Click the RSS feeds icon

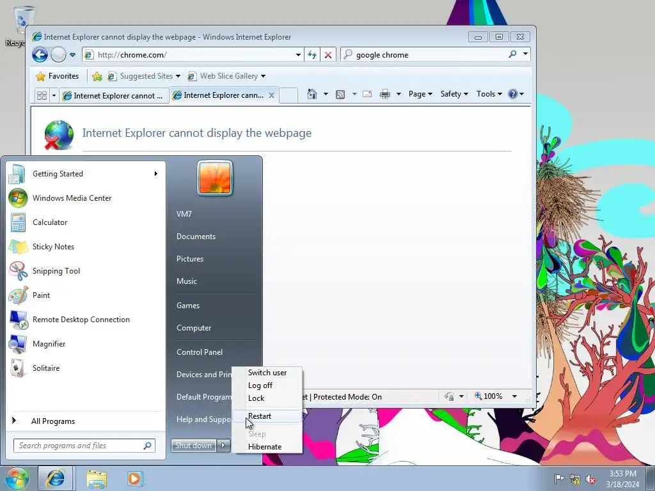(x=340, y=95)
